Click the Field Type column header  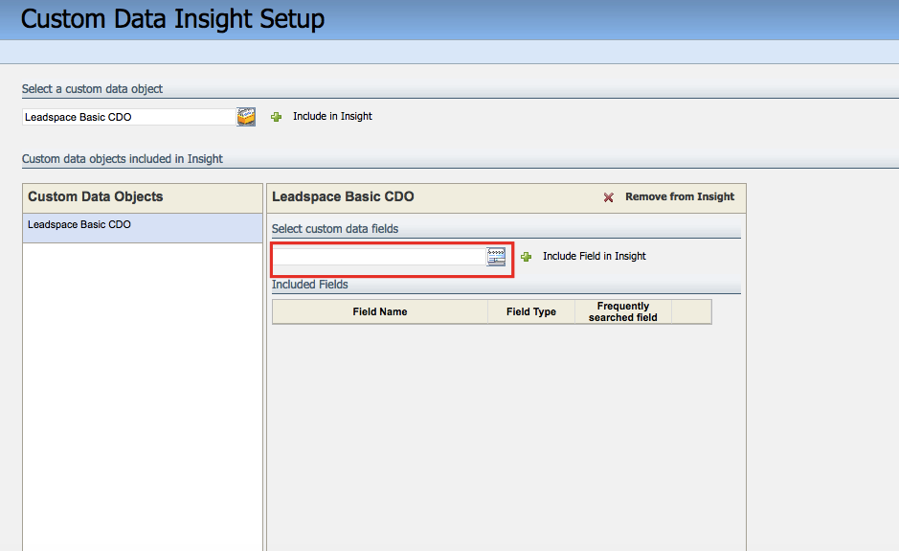coord(531,311)
